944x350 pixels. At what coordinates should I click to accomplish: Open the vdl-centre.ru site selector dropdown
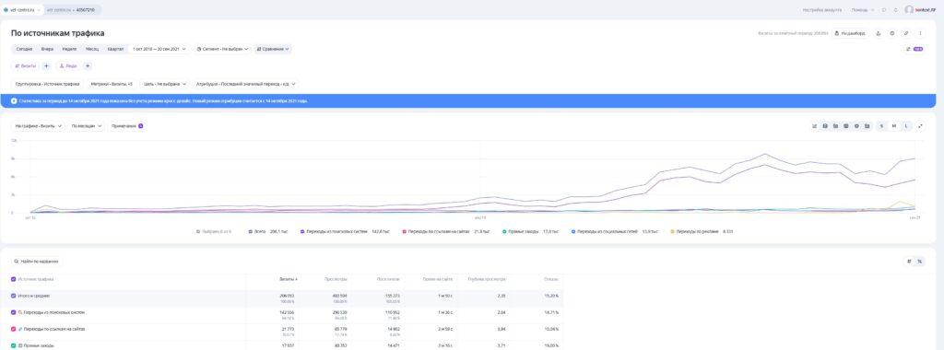(22, 9)
